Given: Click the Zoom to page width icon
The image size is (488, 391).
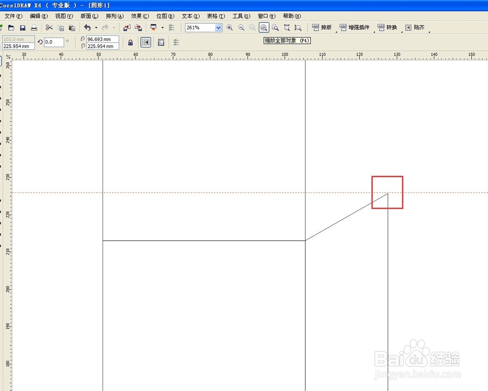Looking at the screenshot, I should [x=287, y=28].
